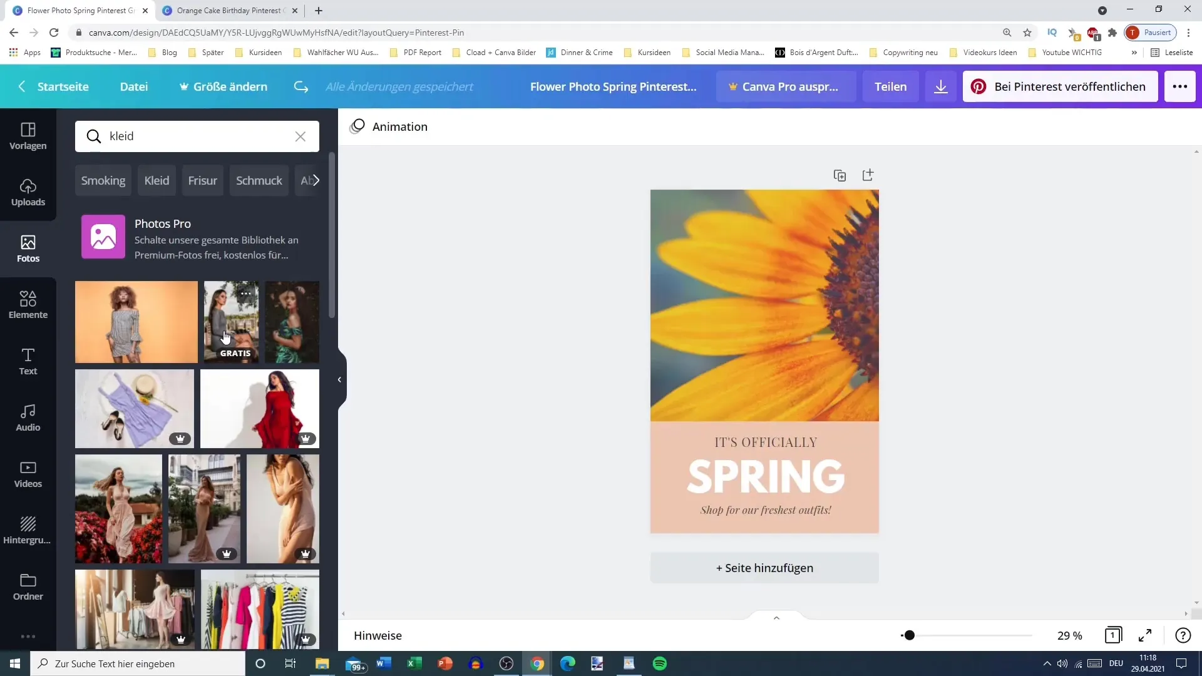Select photo of woman among red flowers

click(118, 509)
